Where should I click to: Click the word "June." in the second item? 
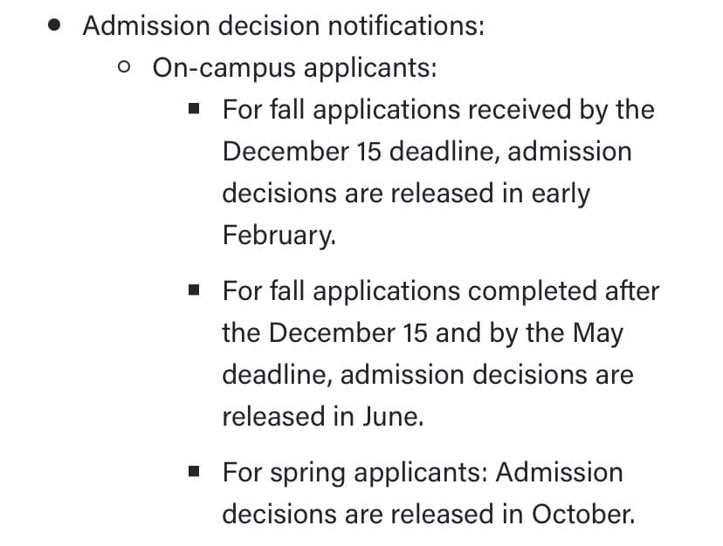[393, 416]
